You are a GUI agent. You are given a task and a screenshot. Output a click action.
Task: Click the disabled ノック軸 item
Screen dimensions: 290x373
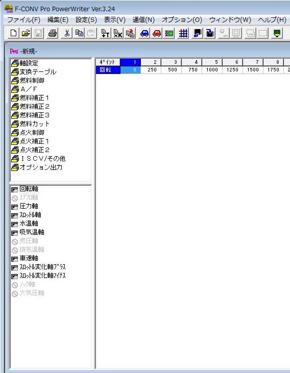23,284
